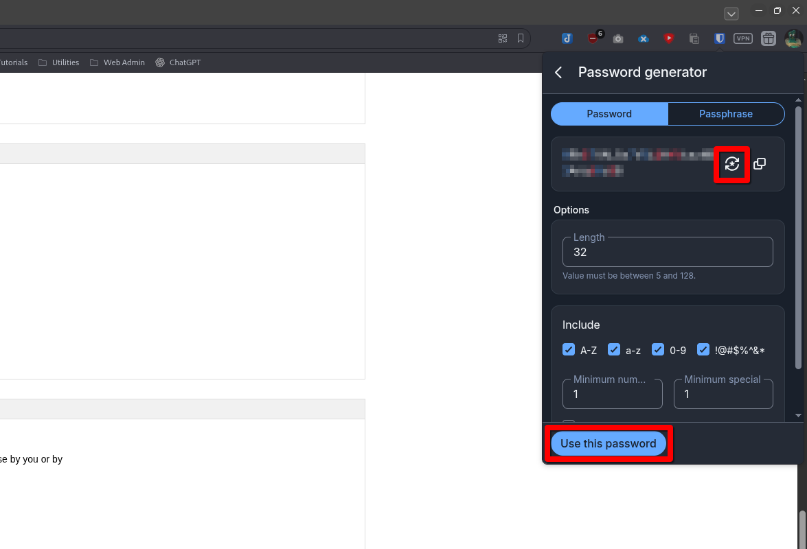Uncheck the !@#$%^&* special characters option
Image resolution: width=807 pixels, height=549 pixels.
703,349
